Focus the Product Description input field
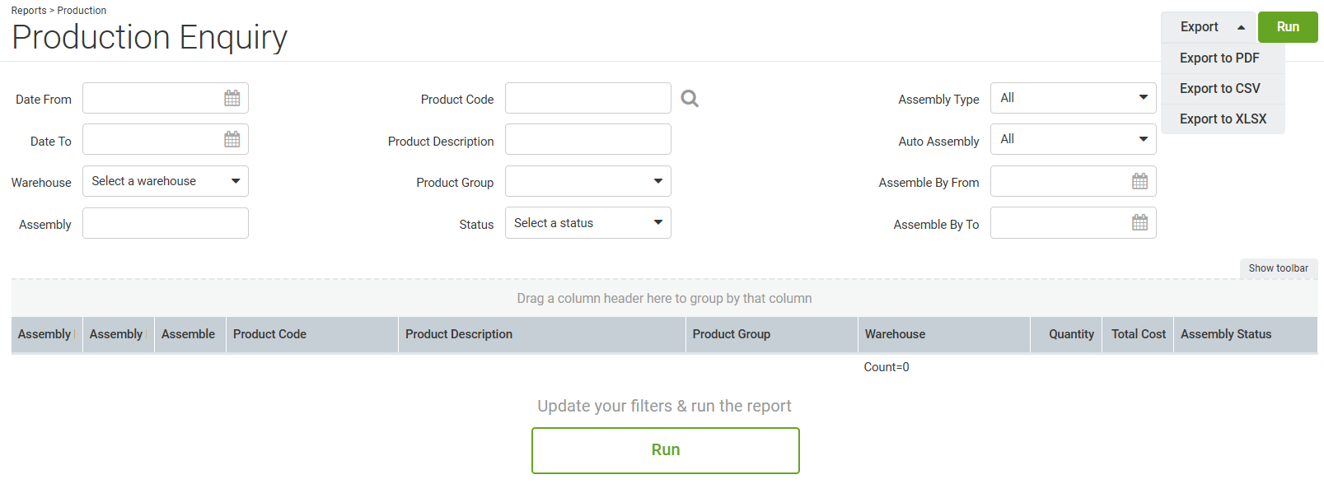1324x484 pixels. point(588,139)
